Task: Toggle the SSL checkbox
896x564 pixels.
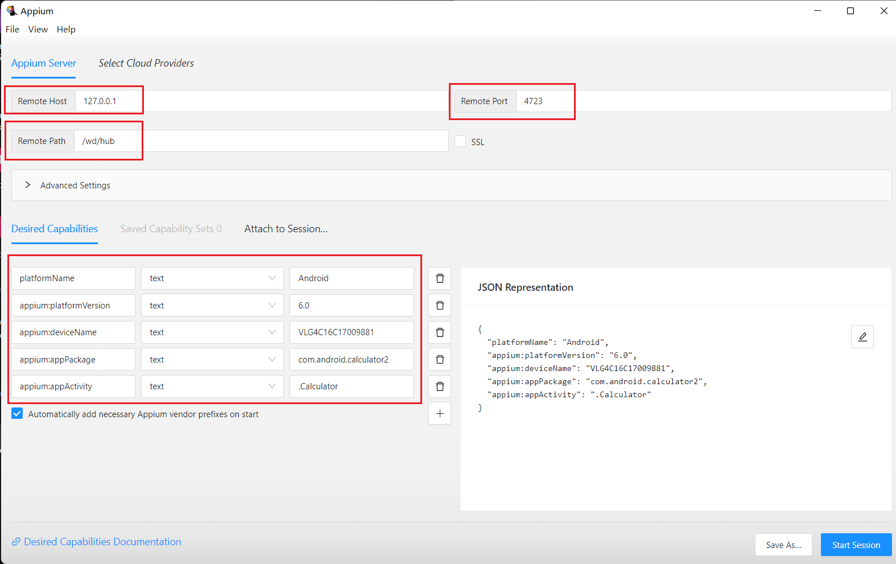Action: [x=460, y=141]
